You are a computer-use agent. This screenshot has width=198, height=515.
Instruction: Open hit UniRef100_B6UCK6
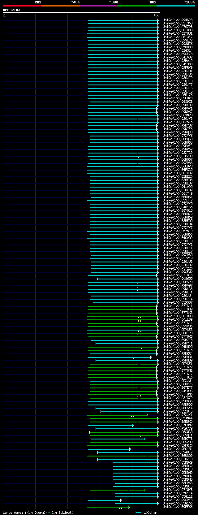178,384
